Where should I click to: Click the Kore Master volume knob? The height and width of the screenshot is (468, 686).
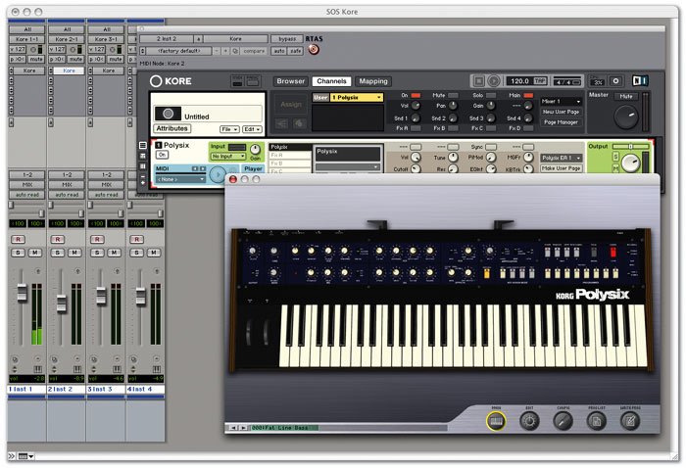pyautogui.click(x=626, y=117)
